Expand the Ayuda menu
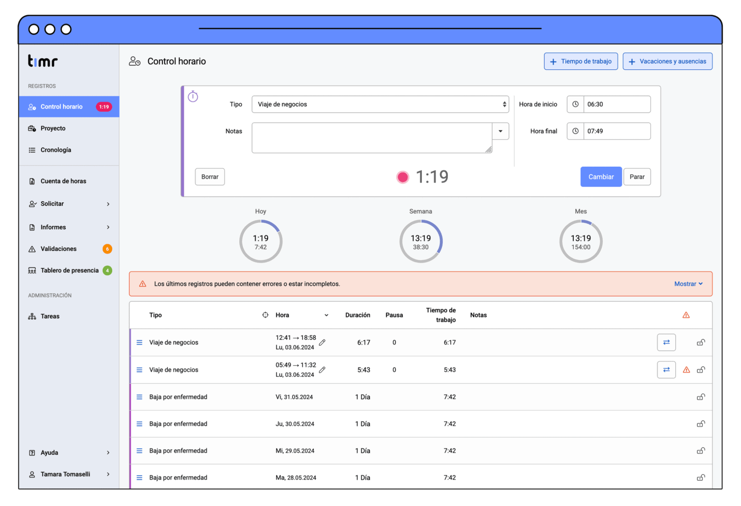741x506 pixels. 108,453
